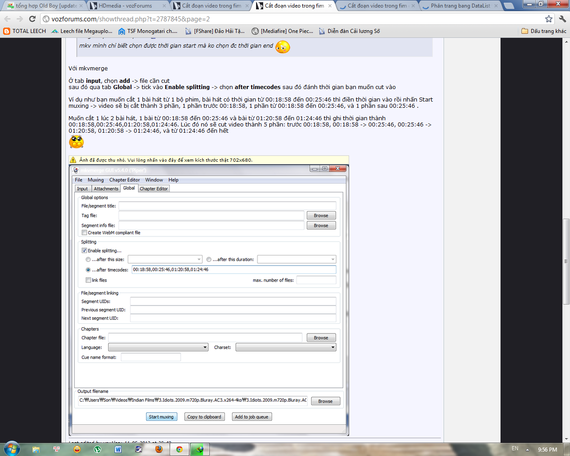Image resolution: width=570 pixels, height=456 pixels.
Task: Open Microsoft Word from the taskbar
Action: [x=118, y=449]
